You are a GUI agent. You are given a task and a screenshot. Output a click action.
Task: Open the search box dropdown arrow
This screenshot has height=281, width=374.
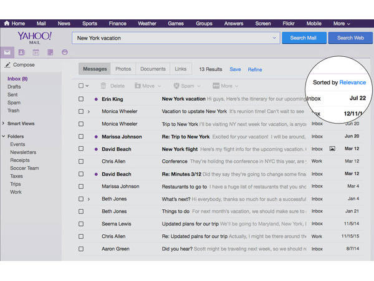[274, 37]
